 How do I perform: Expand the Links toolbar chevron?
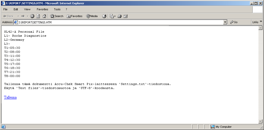point(261,21)
